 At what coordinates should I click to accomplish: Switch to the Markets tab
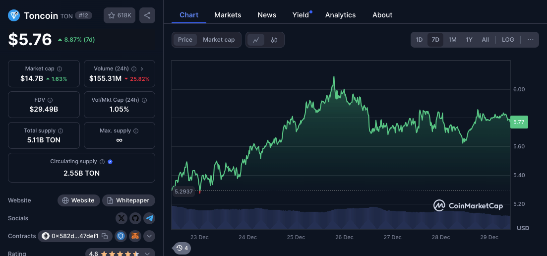pyautogui.click(x=228, y=15)
